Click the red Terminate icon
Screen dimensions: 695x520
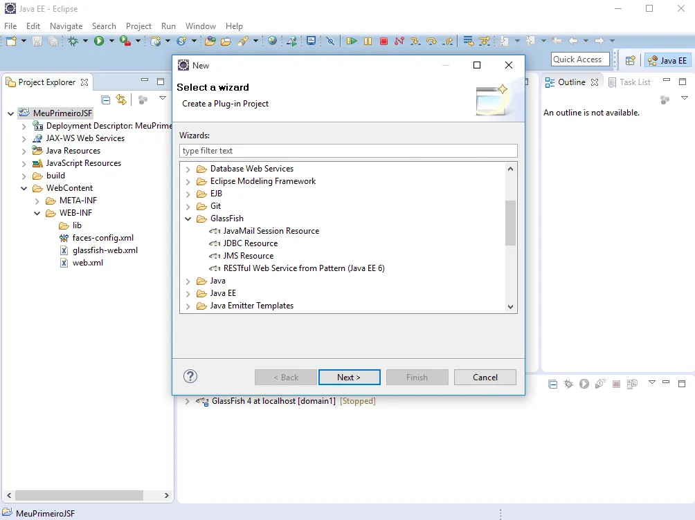(384, 41)
